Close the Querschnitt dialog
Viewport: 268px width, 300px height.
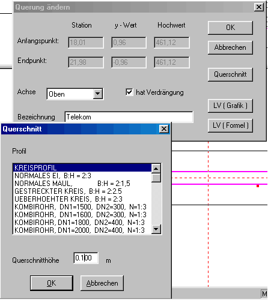[163, 129]
